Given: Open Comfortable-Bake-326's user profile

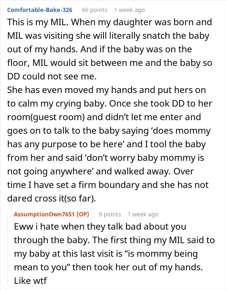Looking at the screenshot, I should (x=40, y=10).
